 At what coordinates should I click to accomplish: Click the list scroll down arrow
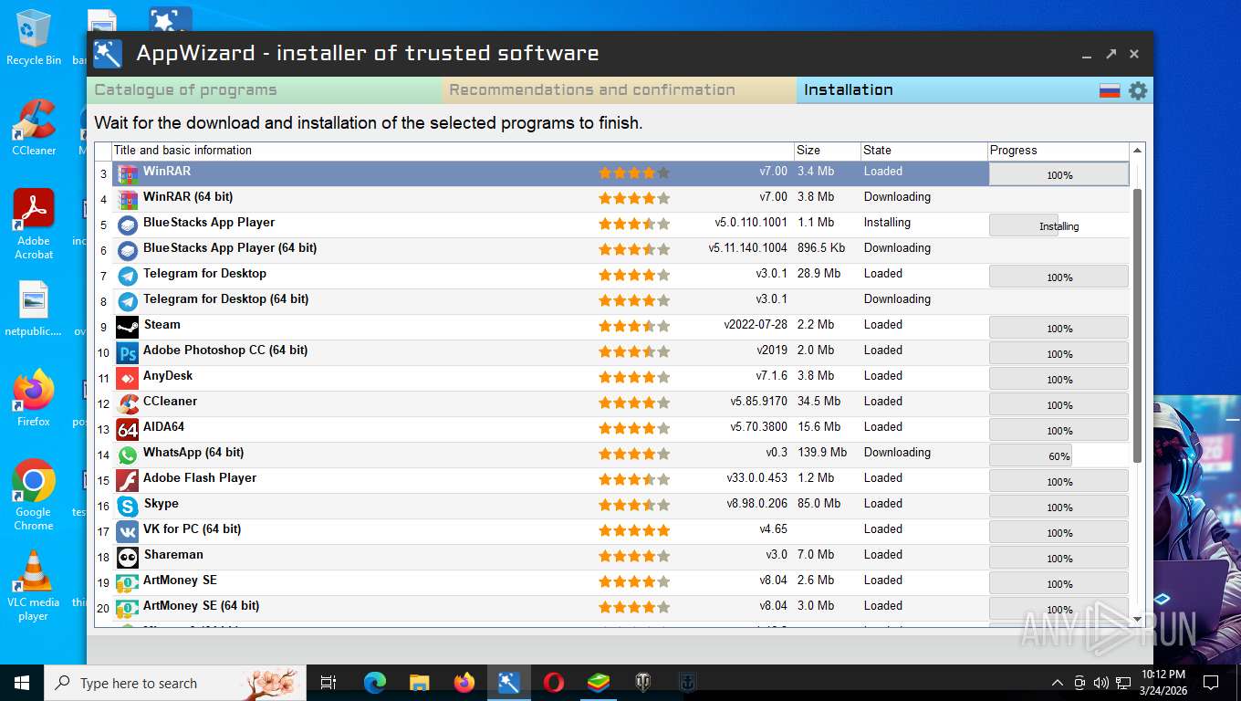pyautogui.click(x=1137, y=619)
